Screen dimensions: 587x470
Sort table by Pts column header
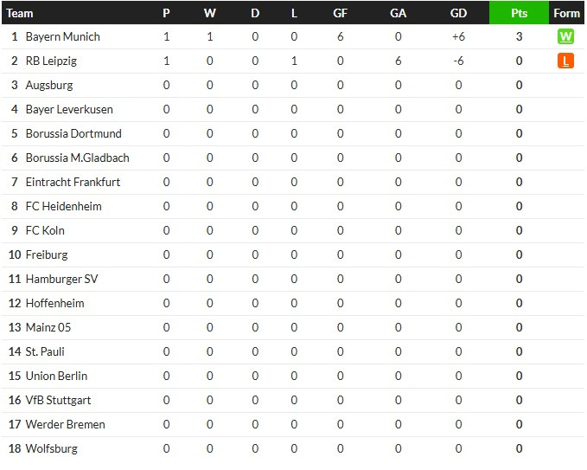point(519,13)
